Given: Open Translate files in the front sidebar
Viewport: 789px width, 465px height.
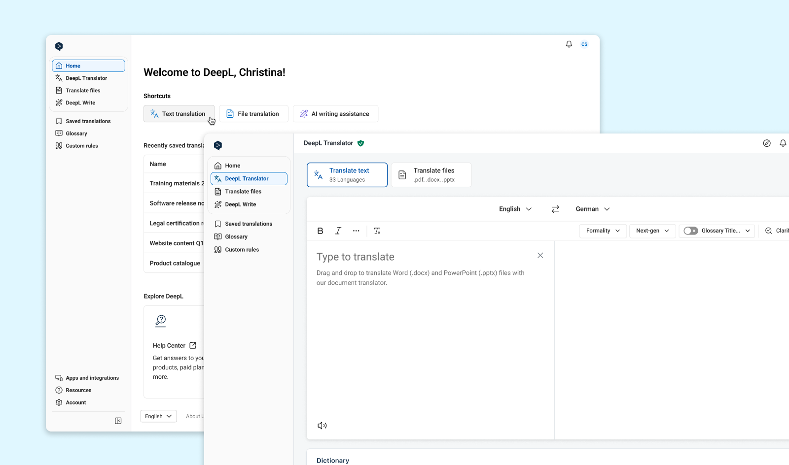Looking at the screenshot, I should tap(249, 192).
